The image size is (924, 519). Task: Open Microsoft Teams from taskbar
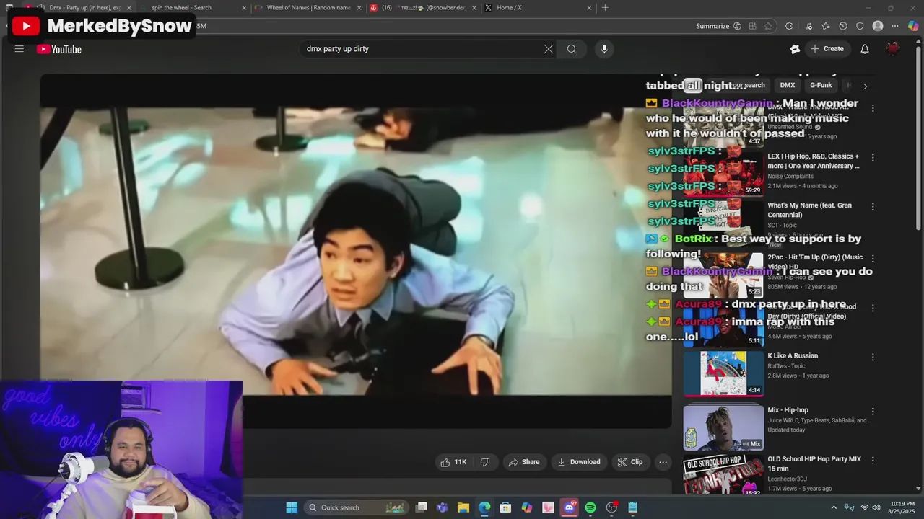click(x=443, y=507)
